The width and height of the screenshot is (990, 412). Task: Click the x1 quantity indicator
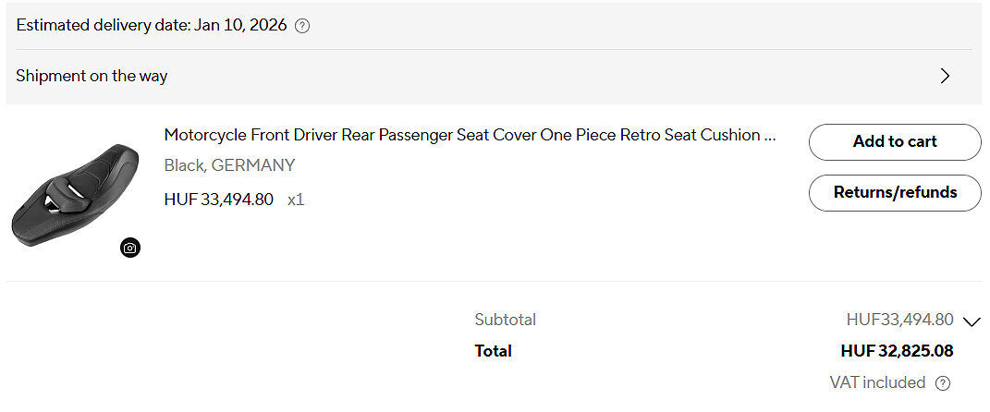click(296, 199)
